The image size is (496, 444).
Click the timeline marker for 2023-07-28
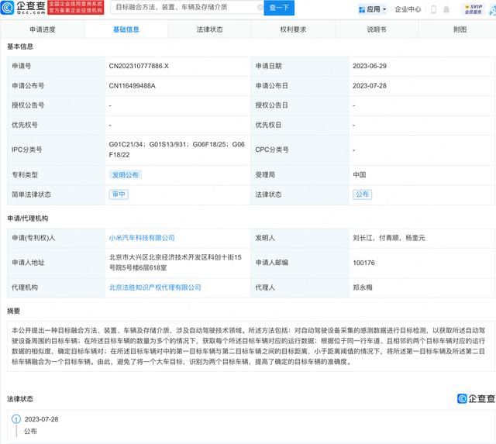click(16, 419)
